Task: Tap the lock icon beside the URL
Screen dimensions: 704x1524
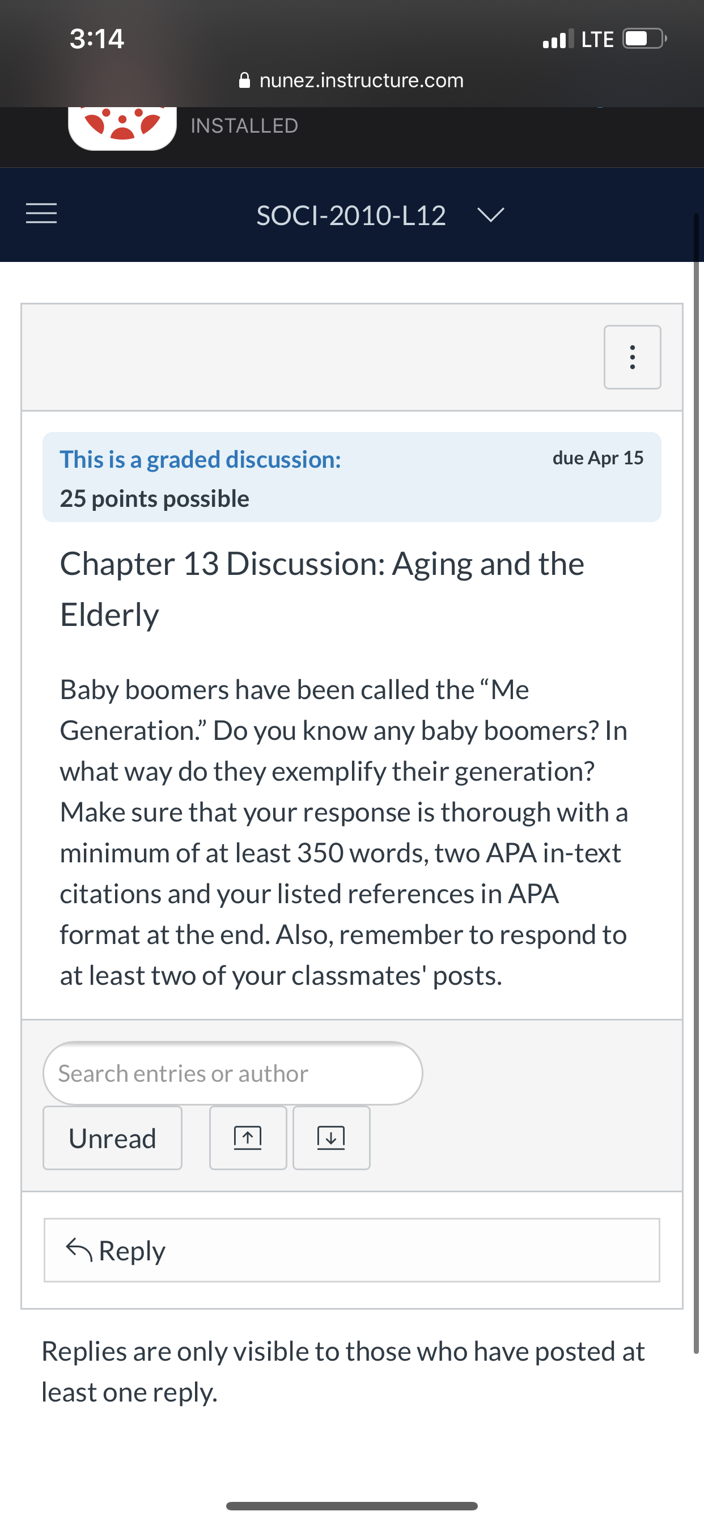Action: click(244, 80)
